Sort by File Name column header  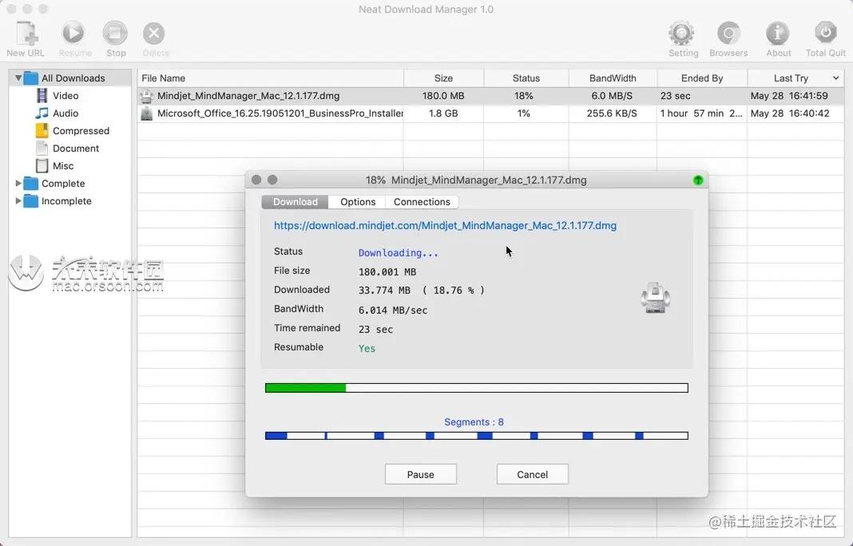[271, 78]
